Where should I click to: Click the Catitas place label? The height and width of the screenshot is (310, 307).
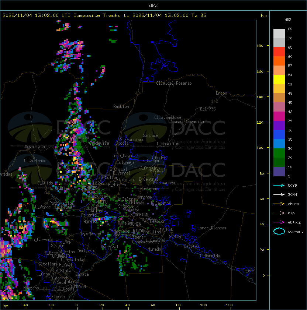[x=192, y=246]
